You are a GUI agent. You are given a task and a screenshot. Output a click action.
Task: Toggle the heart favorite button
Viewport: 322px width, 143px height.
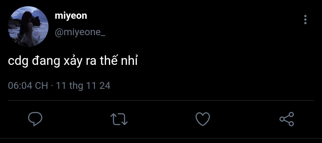(203, 119)
